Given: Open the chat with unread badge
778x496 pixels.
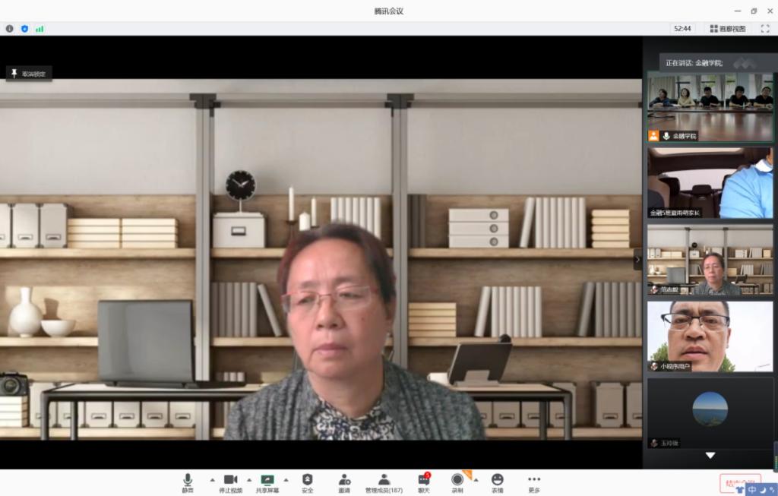Looking at the screenshot, I should coord(423,482).
